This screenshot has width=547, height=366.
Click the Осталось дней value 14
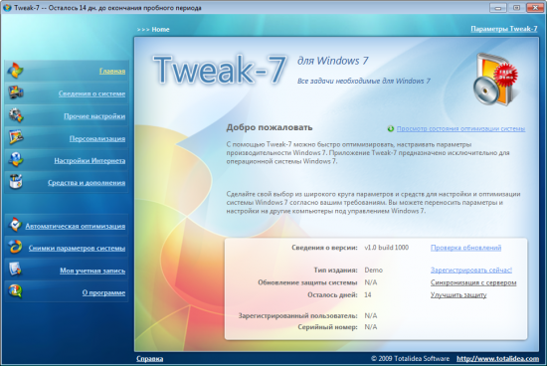click(368, 294)
